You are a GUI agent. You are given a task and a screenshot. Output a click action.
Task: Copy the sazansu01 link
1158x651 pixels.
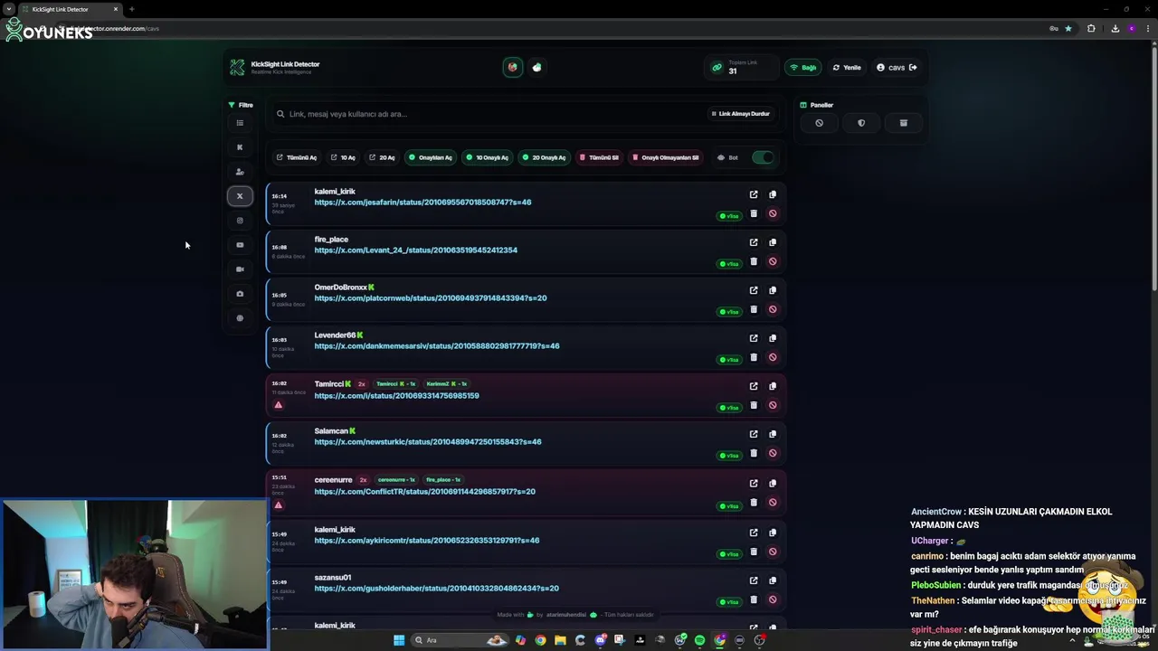[773, 580]
